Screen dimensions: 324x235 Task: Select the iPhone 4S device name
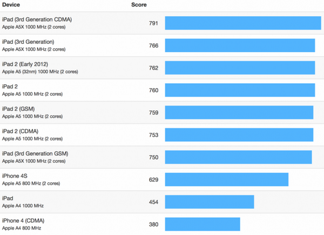coord(15,176)
